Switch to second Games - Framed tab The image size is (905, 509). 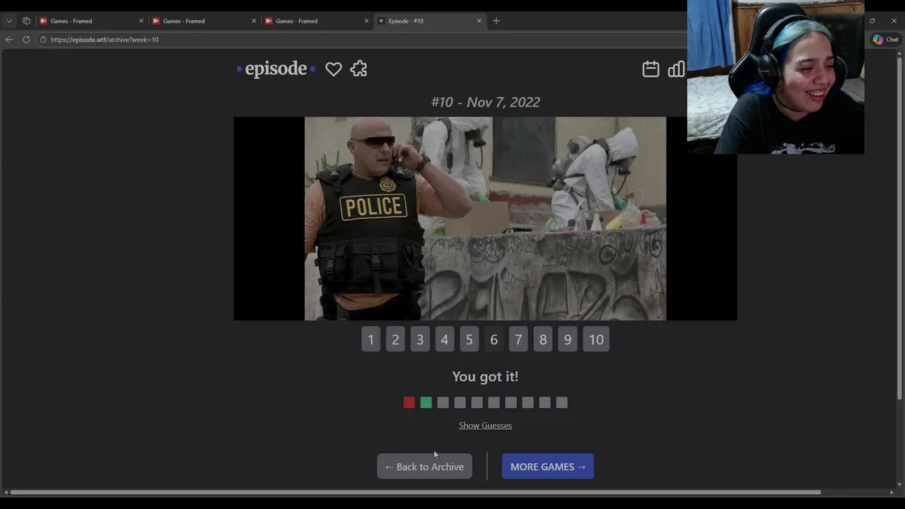point(204,21)
